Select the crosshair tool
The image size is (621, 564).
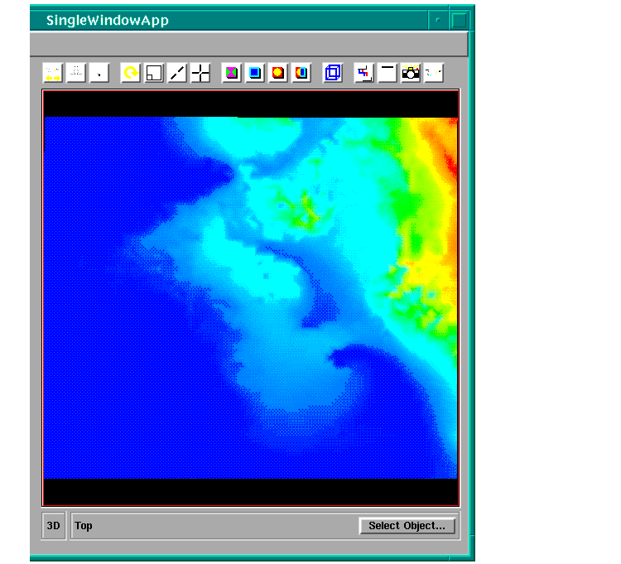point(200,73)
